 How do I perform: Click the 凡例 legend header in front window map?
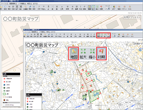point(34,95)
